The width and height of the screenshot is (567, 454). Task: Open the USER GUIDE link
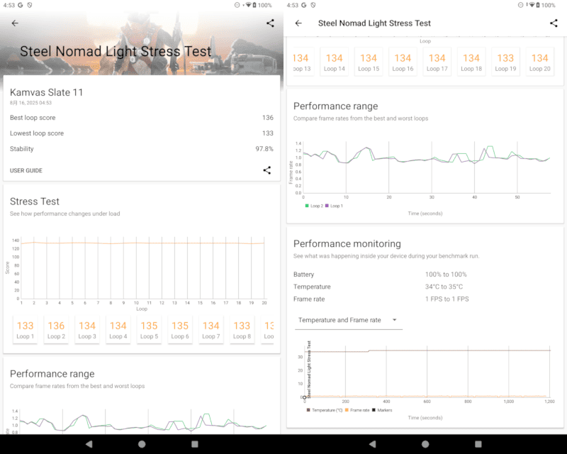pos(26,171)
